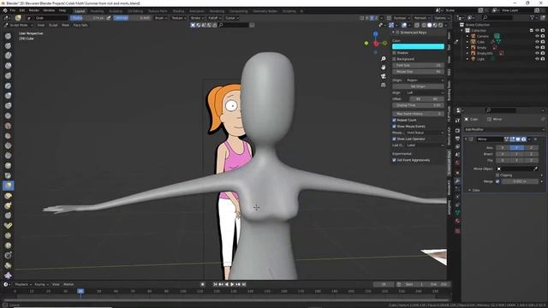Switch to the Layout workspace tab
The image size is (548, 308).
80,11
